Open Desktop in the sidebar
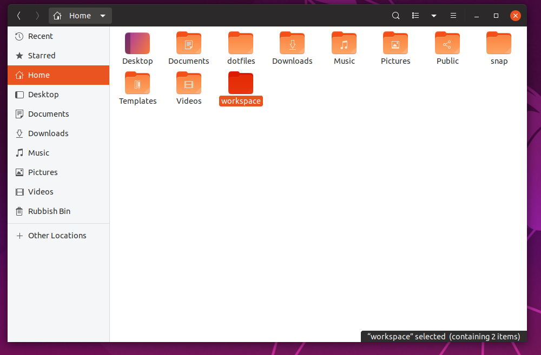The image size is (541, 355). [58, 95]
